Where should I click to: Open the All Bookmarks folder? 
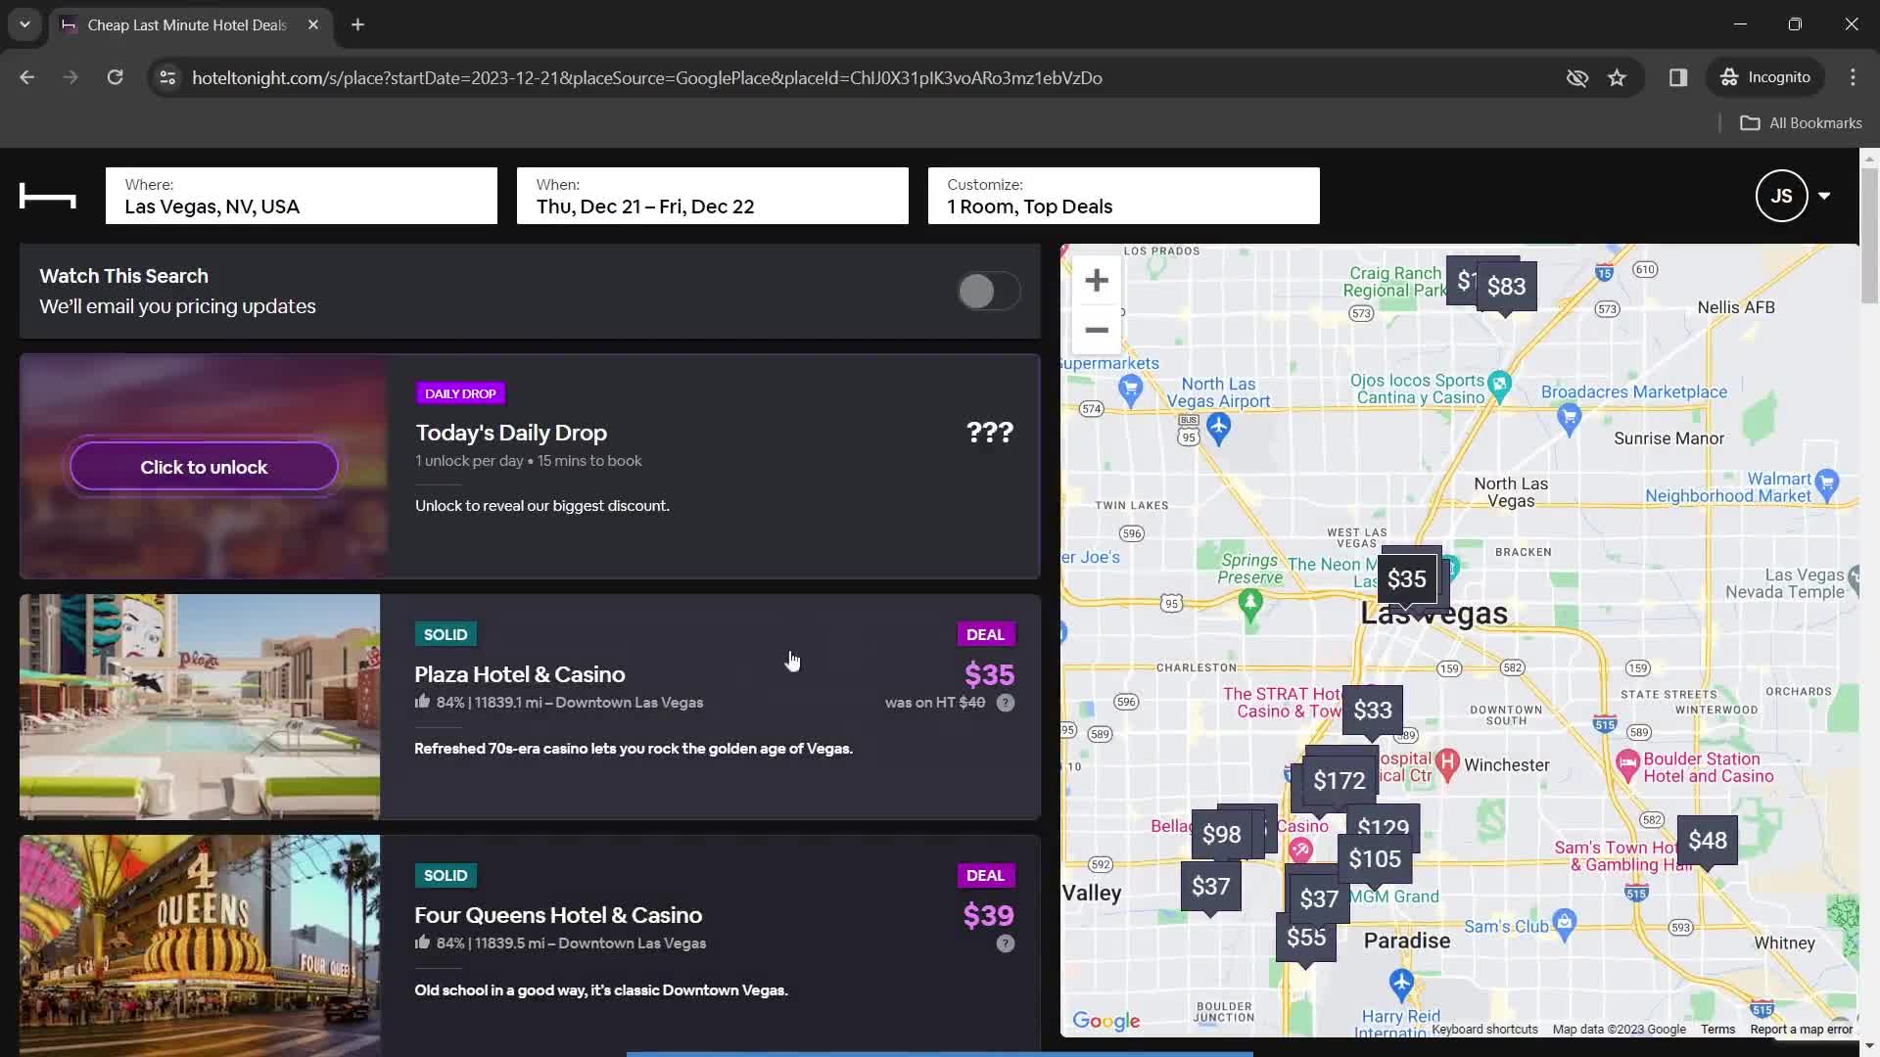[1802, 123]
